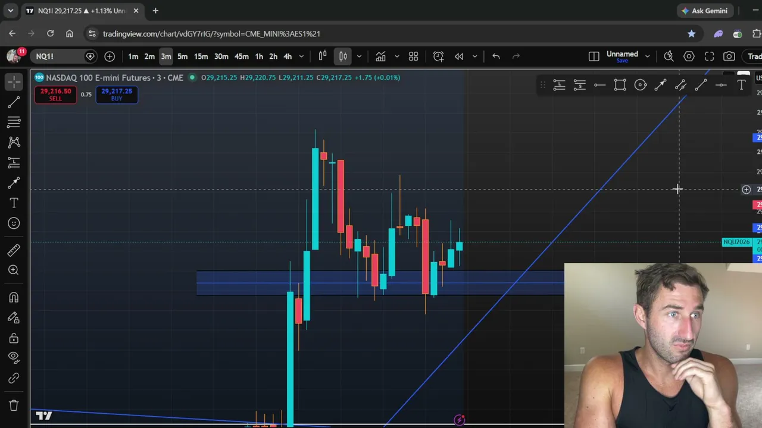This screenshot has height=428, width=762.
Task: Switch to the 4h timeframe
Action: 288,56
